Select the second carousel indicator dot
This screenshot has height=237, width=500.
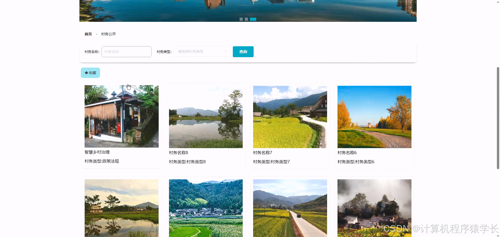click(x=246, y=19)
